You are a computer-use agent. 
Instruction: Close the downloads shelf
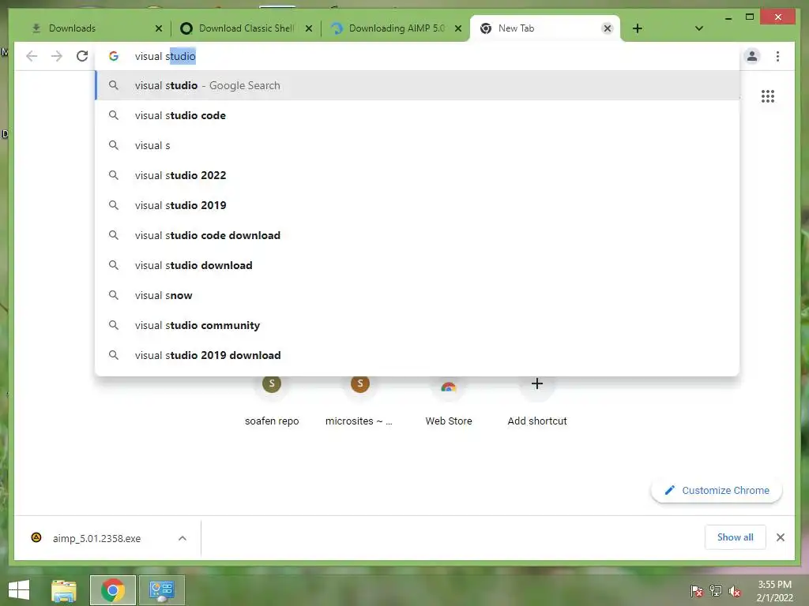tap(780, 537)
